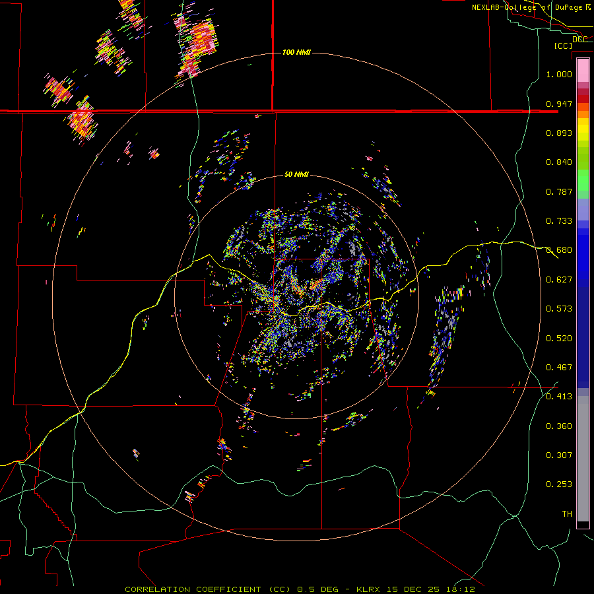Click the 0.360 color scale value

point(559,426)
